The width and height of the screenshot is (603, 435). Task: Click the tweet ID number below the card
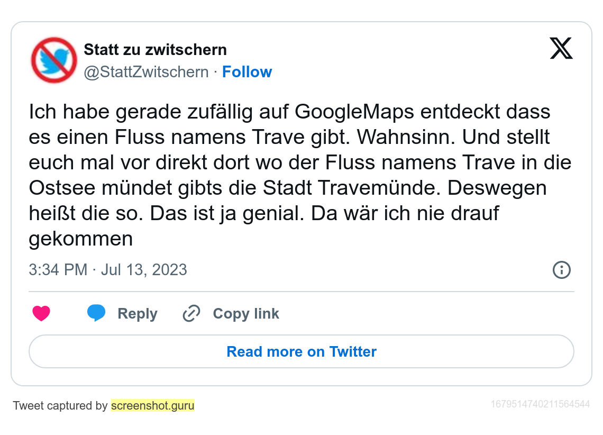click(x=540, y=404)
